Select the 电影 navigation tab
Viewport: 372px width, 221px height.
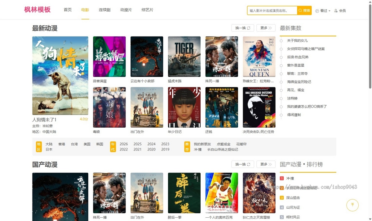pyautogui.click(x=85, y=10)
